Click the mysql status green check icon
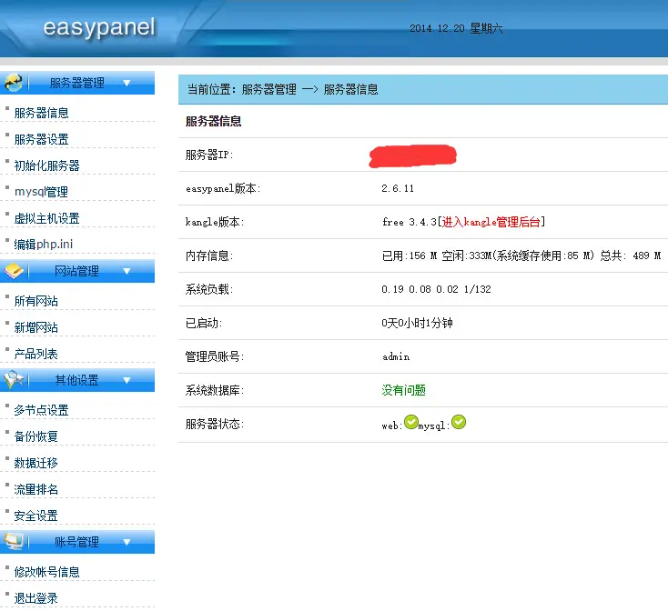 coord(459,422)
